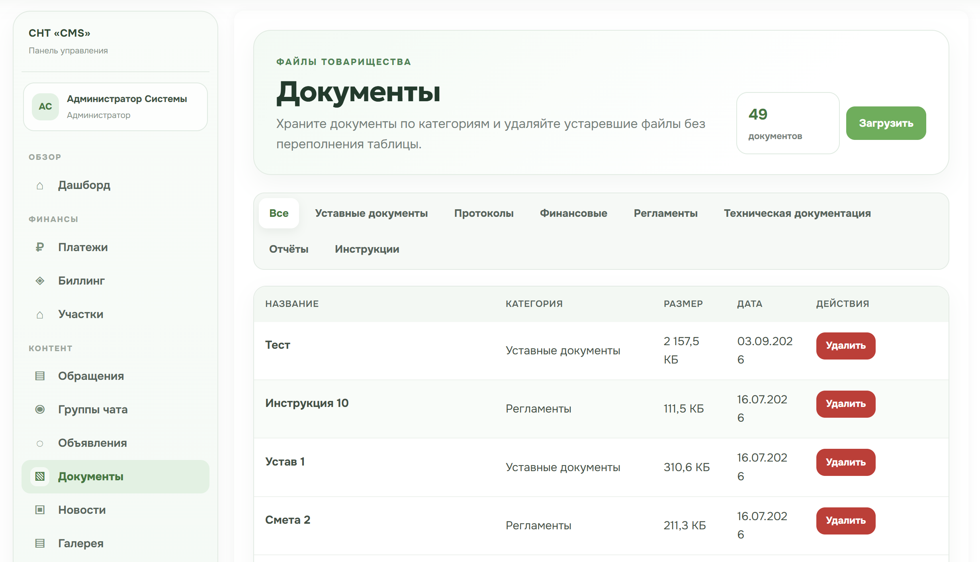Viewport: 980px width, 562px height.
Task: Click the list icon next to Обращения
Action: coord(40,376)
